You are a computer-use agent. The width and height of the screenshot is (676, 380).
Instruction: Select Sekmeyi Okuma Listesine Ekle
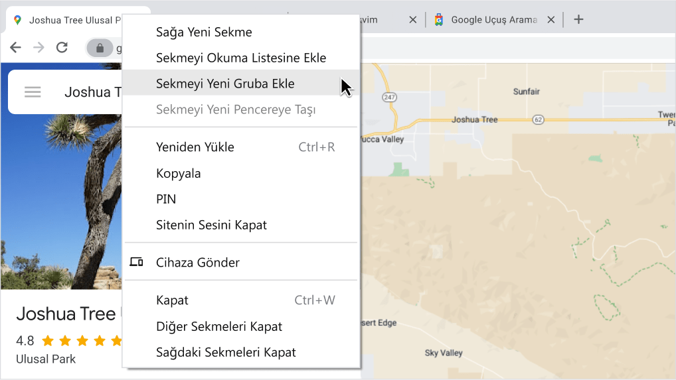240,58
